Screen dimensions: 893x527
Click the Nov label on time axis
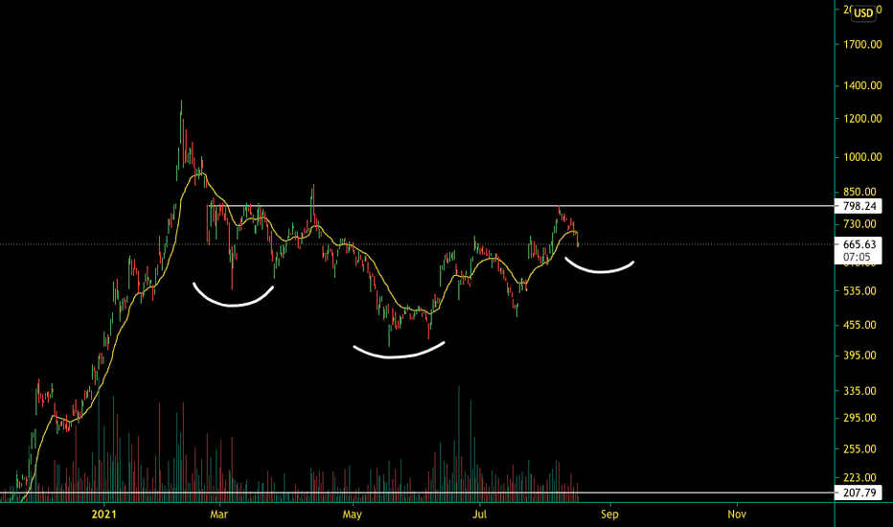(x=737, y=515)
